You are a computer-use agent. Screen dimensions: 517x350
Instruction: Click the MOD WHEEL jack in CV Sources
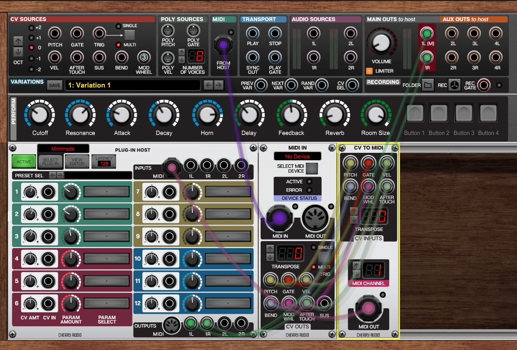pyautogui.click(x=144, y=58)
